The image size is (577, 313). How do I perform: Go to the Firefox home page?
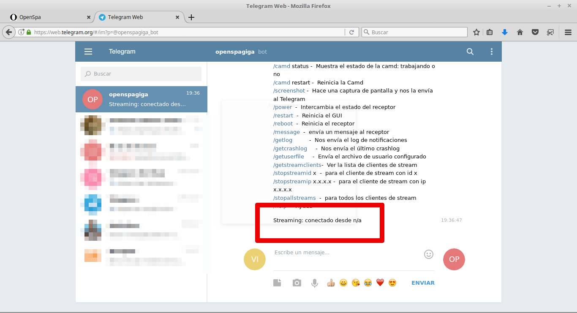(520, 32)
